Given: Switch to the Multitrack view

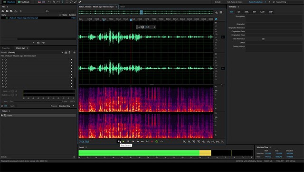Looking at the screenshot, I should pyautogui.click(x=24, y=2).
